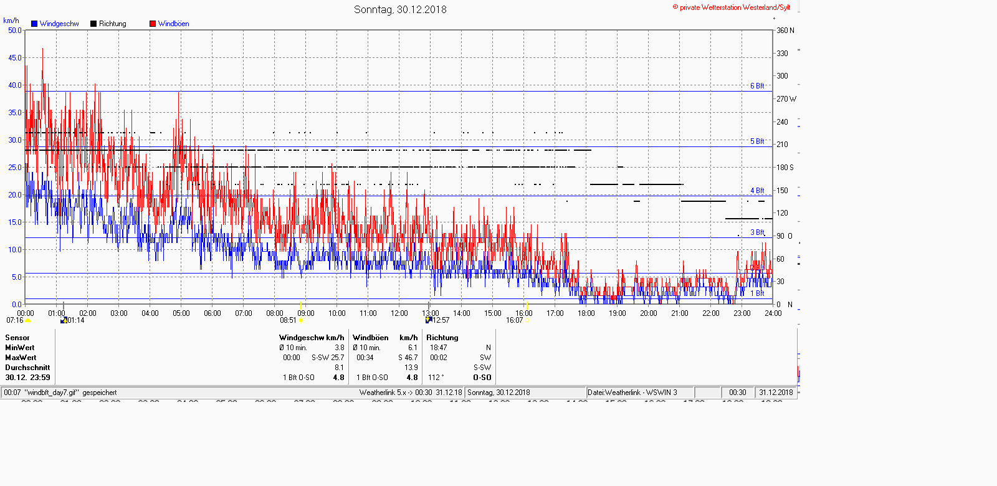
Task: Click the '360 N' direction axis label
Action: pyautogui.click(x=785, y=31)
